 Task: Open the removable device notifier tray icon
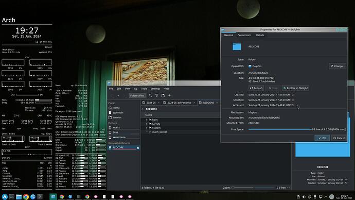click(x=315, y=197)
